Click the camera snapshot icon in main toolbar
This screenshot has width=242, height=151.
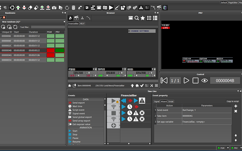[x=54, y=8]
